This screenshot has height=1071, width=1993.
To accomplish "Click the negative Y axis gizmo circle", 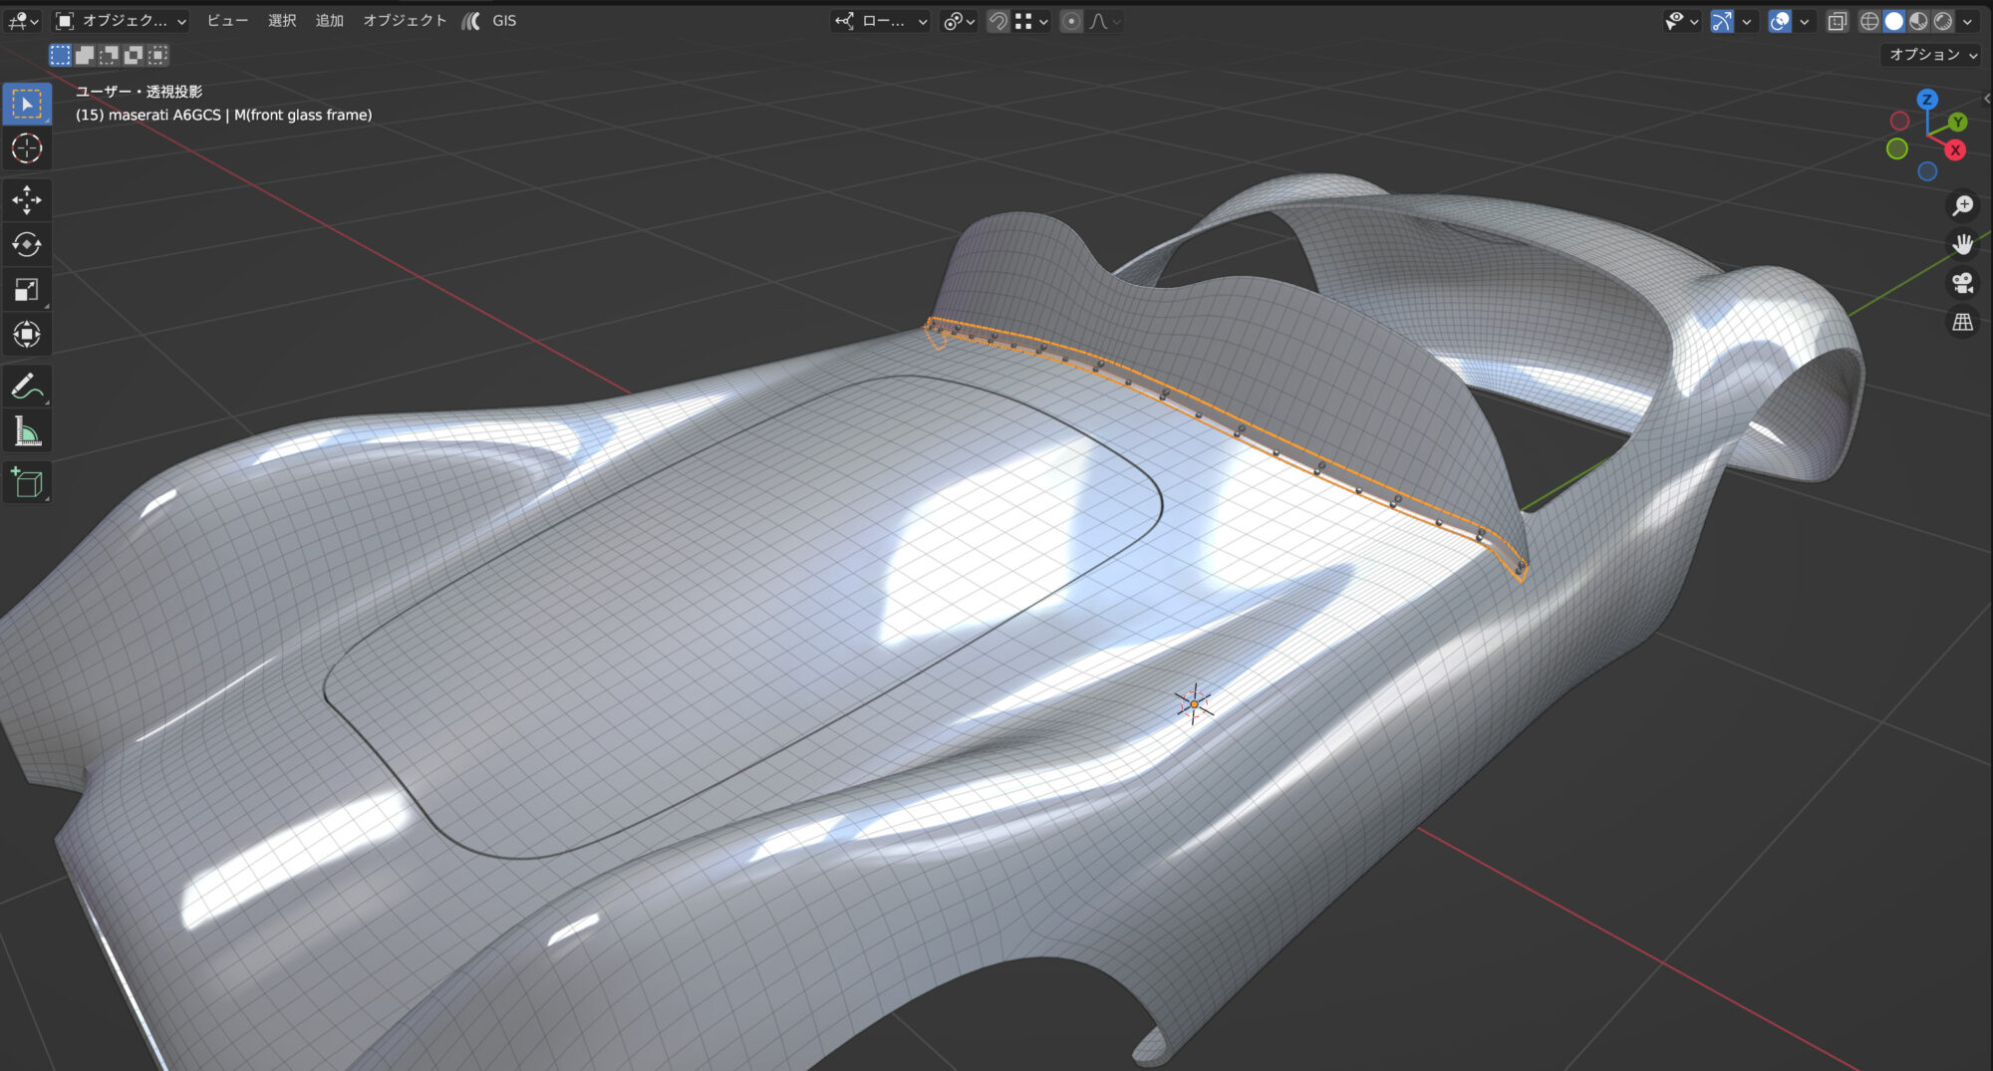I will coord(1897,148).
